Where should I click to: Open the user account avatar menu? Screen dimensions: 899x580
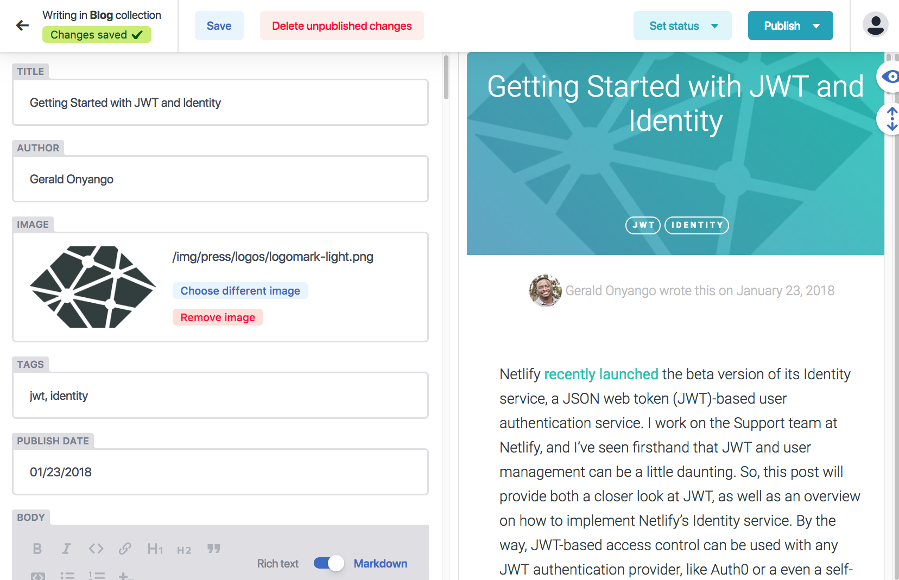click(875, 25)
